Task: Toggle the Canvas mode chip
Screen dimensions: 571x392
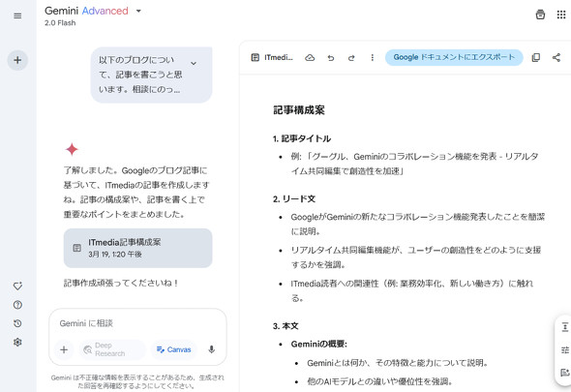Action: point(173,349)
